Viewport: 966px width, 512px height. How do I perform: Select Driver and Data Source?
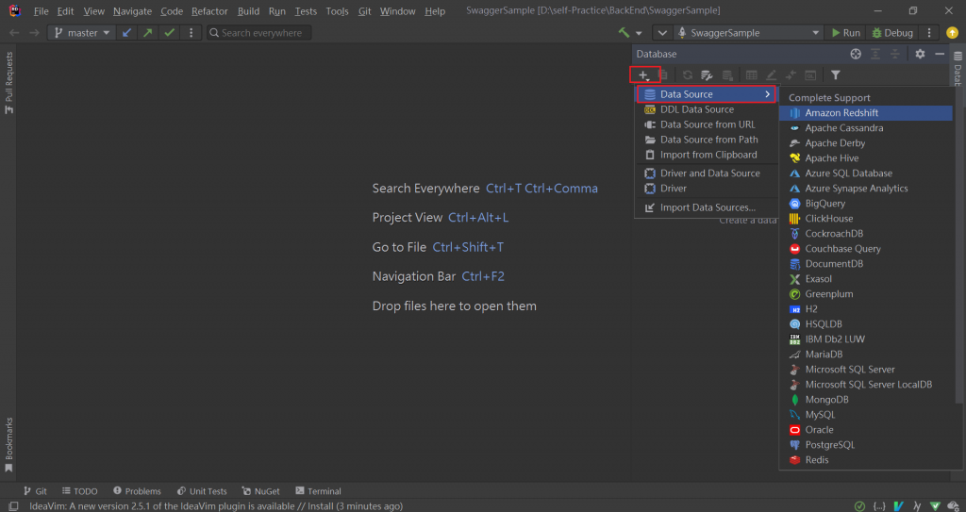707,173
